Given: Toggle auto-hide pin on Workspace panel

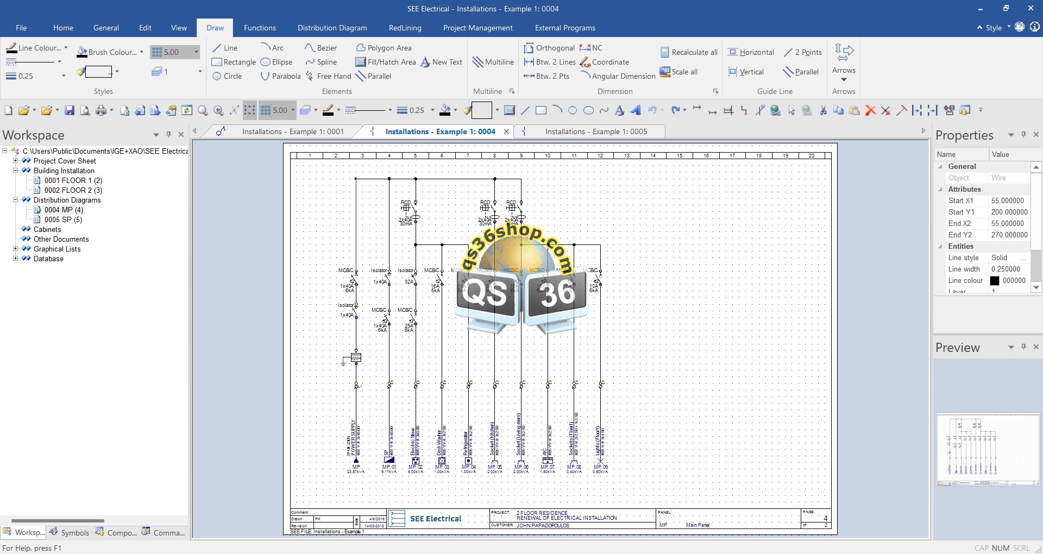Looking at the screenshot, I should pos(168,134).
